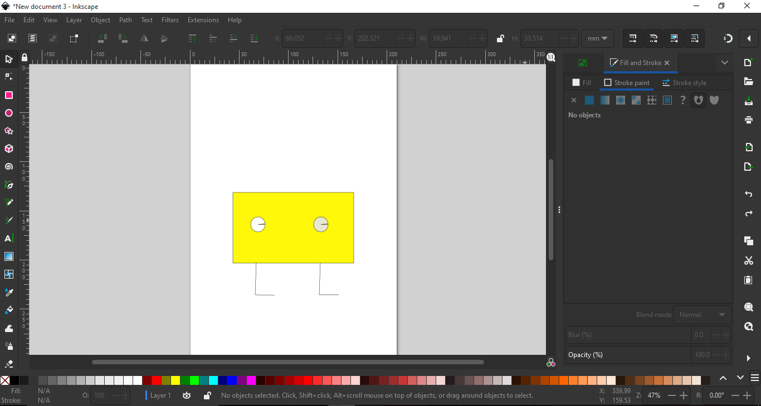
Task: Toggle guides lock at ruler corner
Action: 25,57
